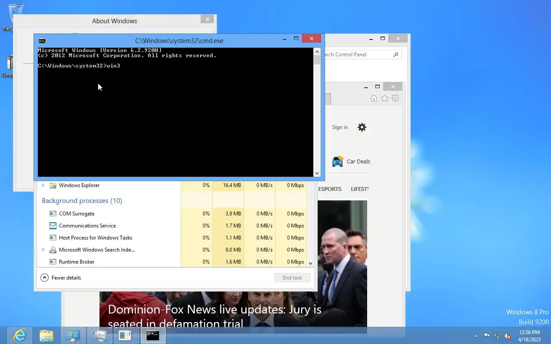Click Task Manager process list down arrow
Viewport: 551px width, 344px height.
coord(310,263)
